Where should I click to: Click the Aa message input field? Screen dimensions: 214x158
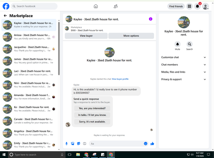(x=116, y=143)
